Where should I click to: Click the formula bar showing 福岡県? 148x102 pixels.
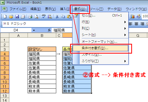[62, 30]
